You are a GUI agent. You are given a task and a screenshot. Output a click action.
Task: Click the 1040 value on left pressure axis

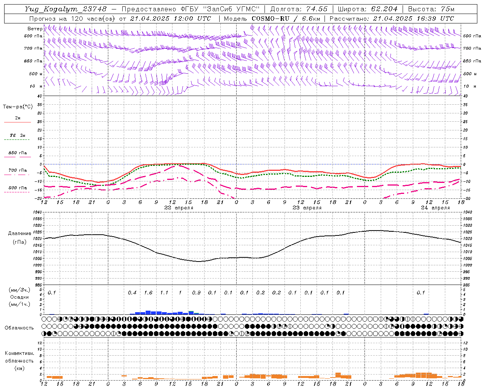click(38, 212)
